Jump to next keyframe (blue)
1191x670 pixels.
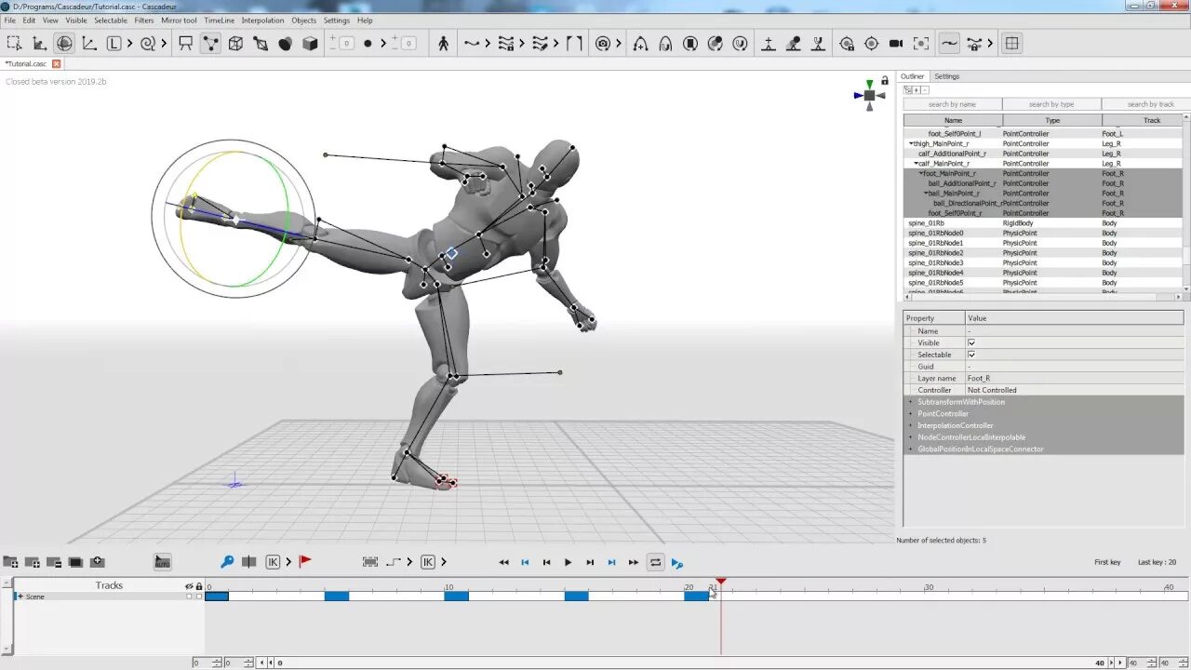point(611,562)
